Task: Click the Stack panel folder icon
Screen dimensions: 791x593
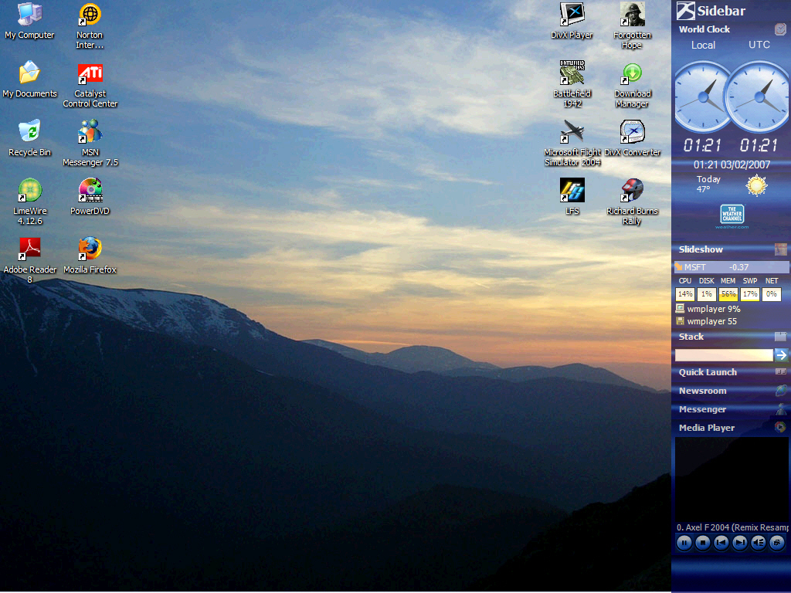Action: pyautogui.click(x=780, y=337)
